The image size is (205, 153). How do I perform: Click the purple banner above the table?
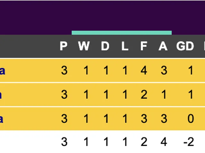click(x=102, y=14)
